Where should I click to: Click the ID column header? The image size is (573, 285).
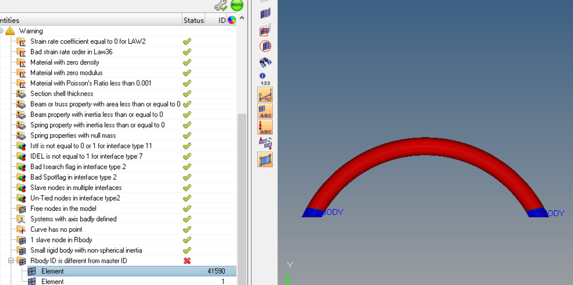click(222, 20)
